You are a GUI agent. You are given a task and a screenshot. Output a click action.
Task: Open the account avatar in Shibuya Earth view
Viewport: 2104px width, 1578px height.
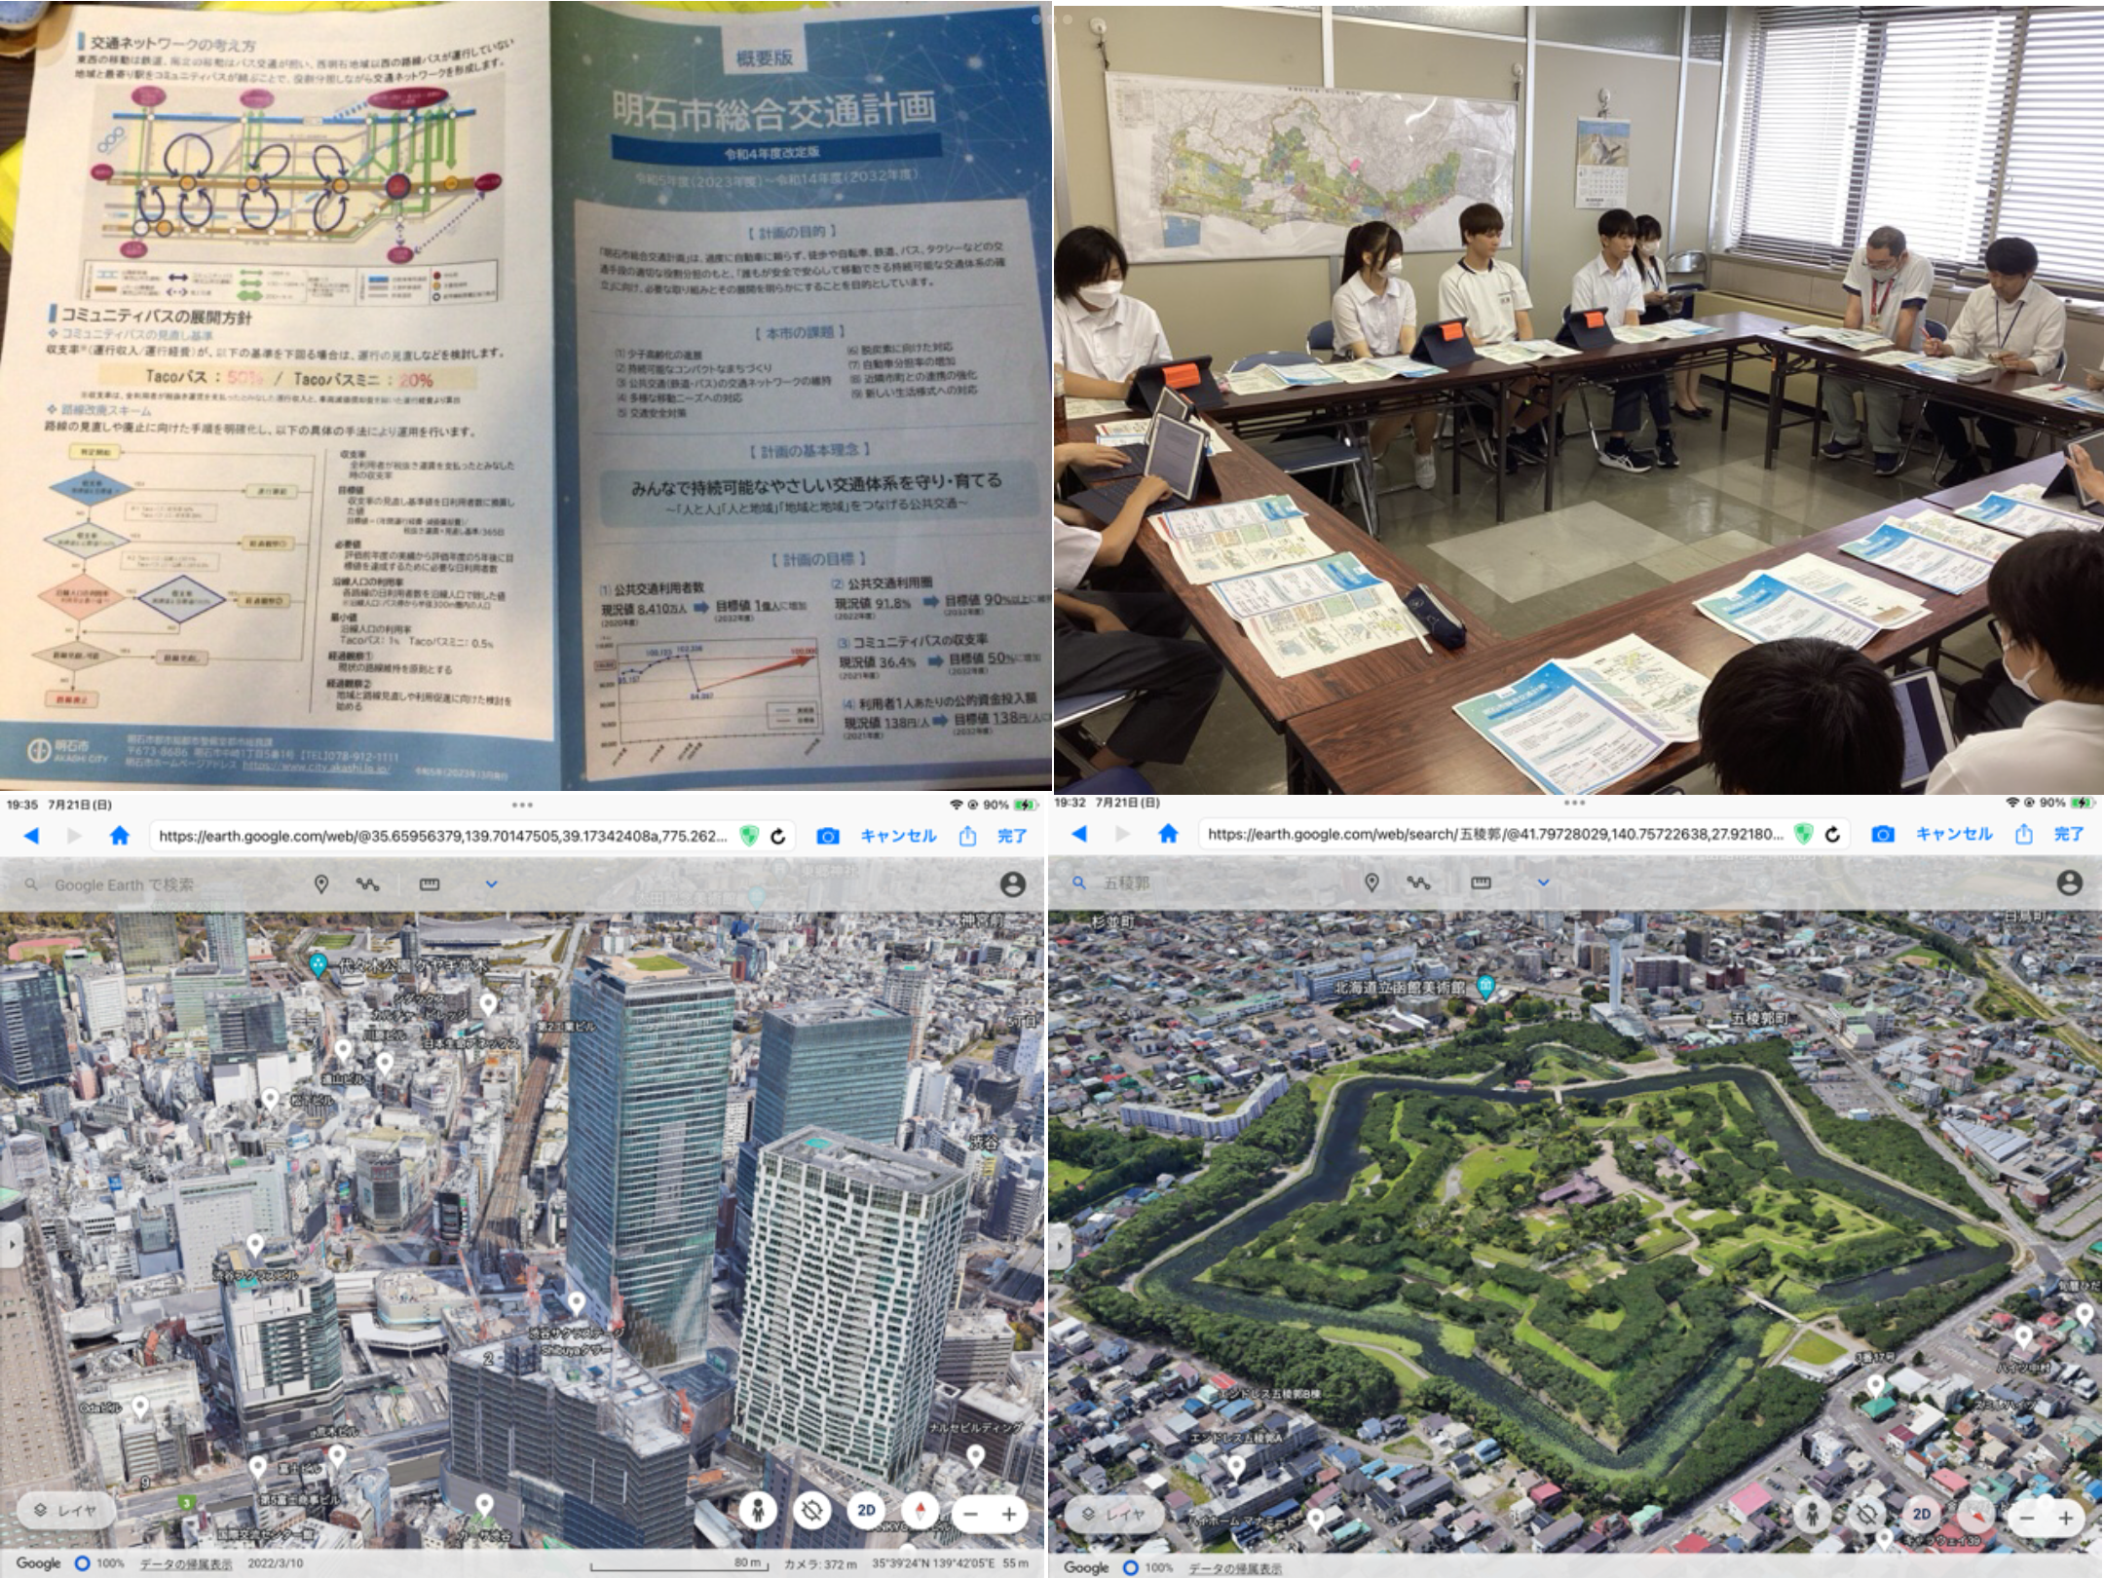1013,884
